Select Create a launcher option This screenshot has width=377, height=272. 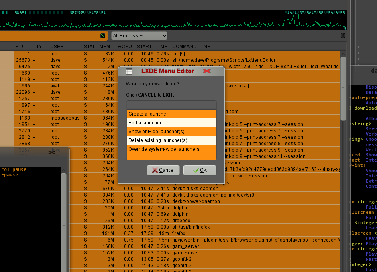click(171, 114)
